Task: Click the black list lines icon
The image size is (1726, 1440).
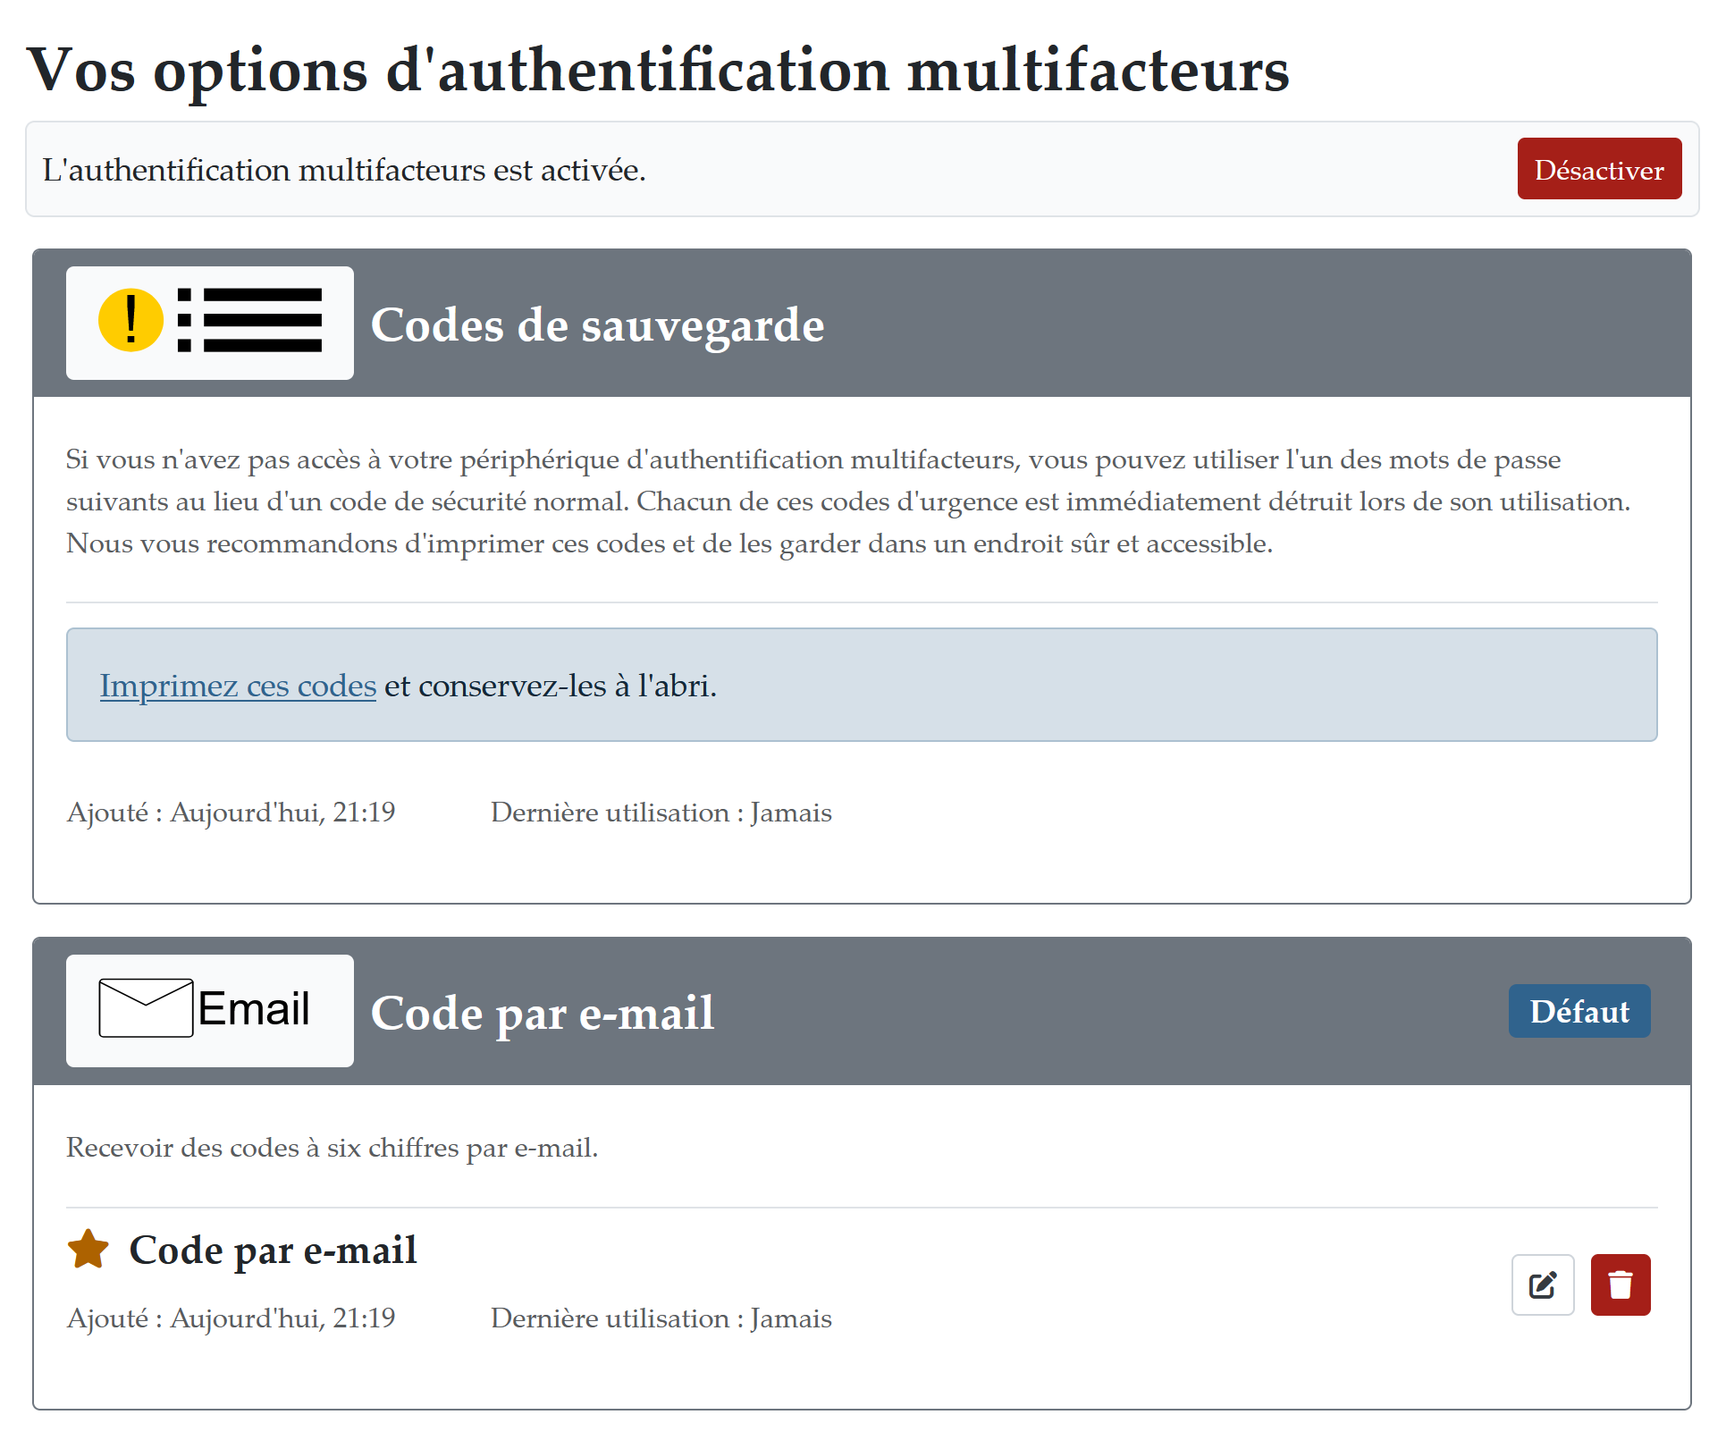Action: coord(250,320)
